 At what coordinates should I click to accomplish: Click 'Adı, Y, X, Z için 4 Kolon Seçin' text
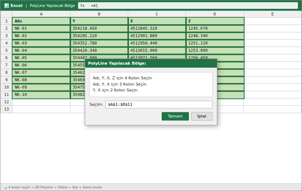(122, 78)
